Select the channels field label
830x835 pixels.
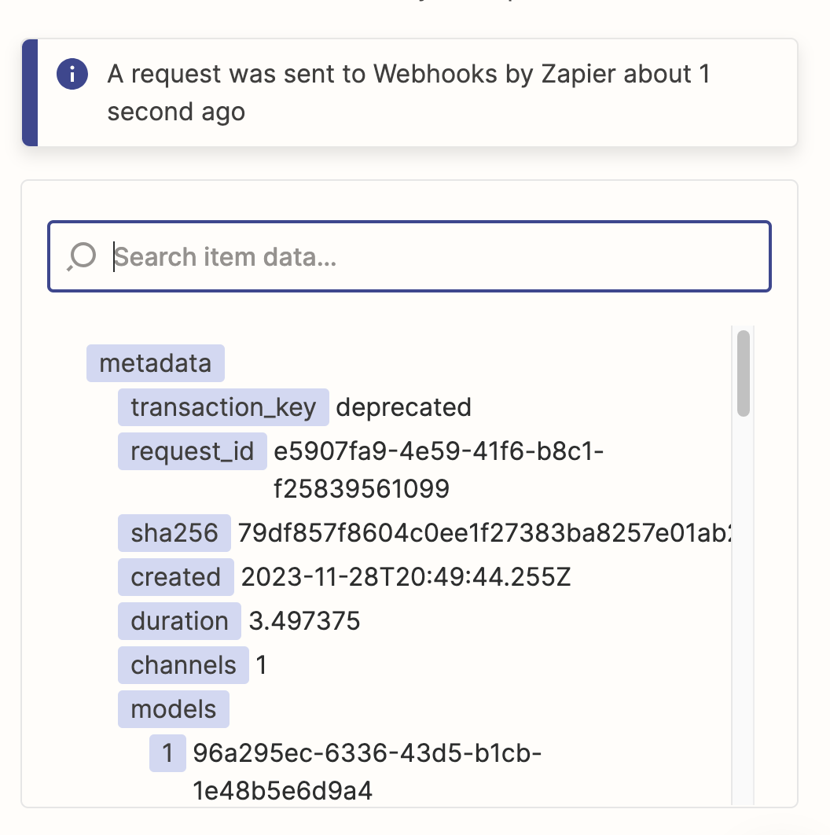(183, 665)
